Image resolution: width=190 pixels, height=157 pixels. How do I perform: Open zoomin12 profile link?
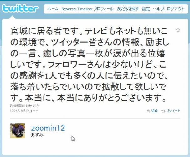point(48,128)
